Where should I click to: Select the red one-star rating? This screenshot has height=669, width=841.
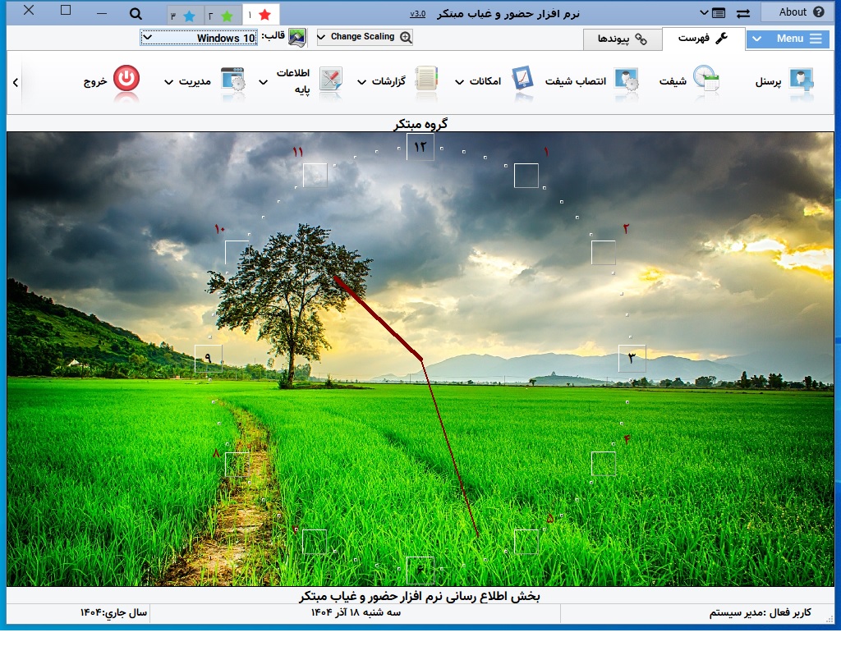[263, 13]
